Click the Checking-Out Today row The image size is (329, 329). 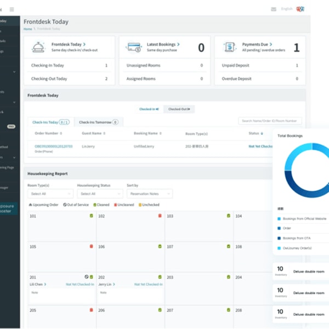69,78
